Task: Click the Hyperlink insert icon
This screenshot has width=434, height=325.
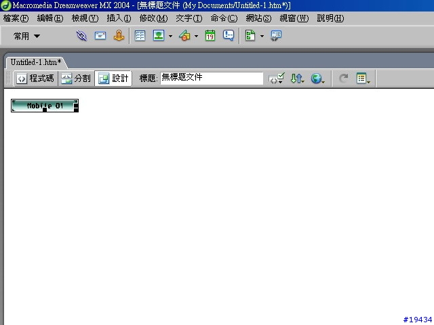Action: (81, 36)
